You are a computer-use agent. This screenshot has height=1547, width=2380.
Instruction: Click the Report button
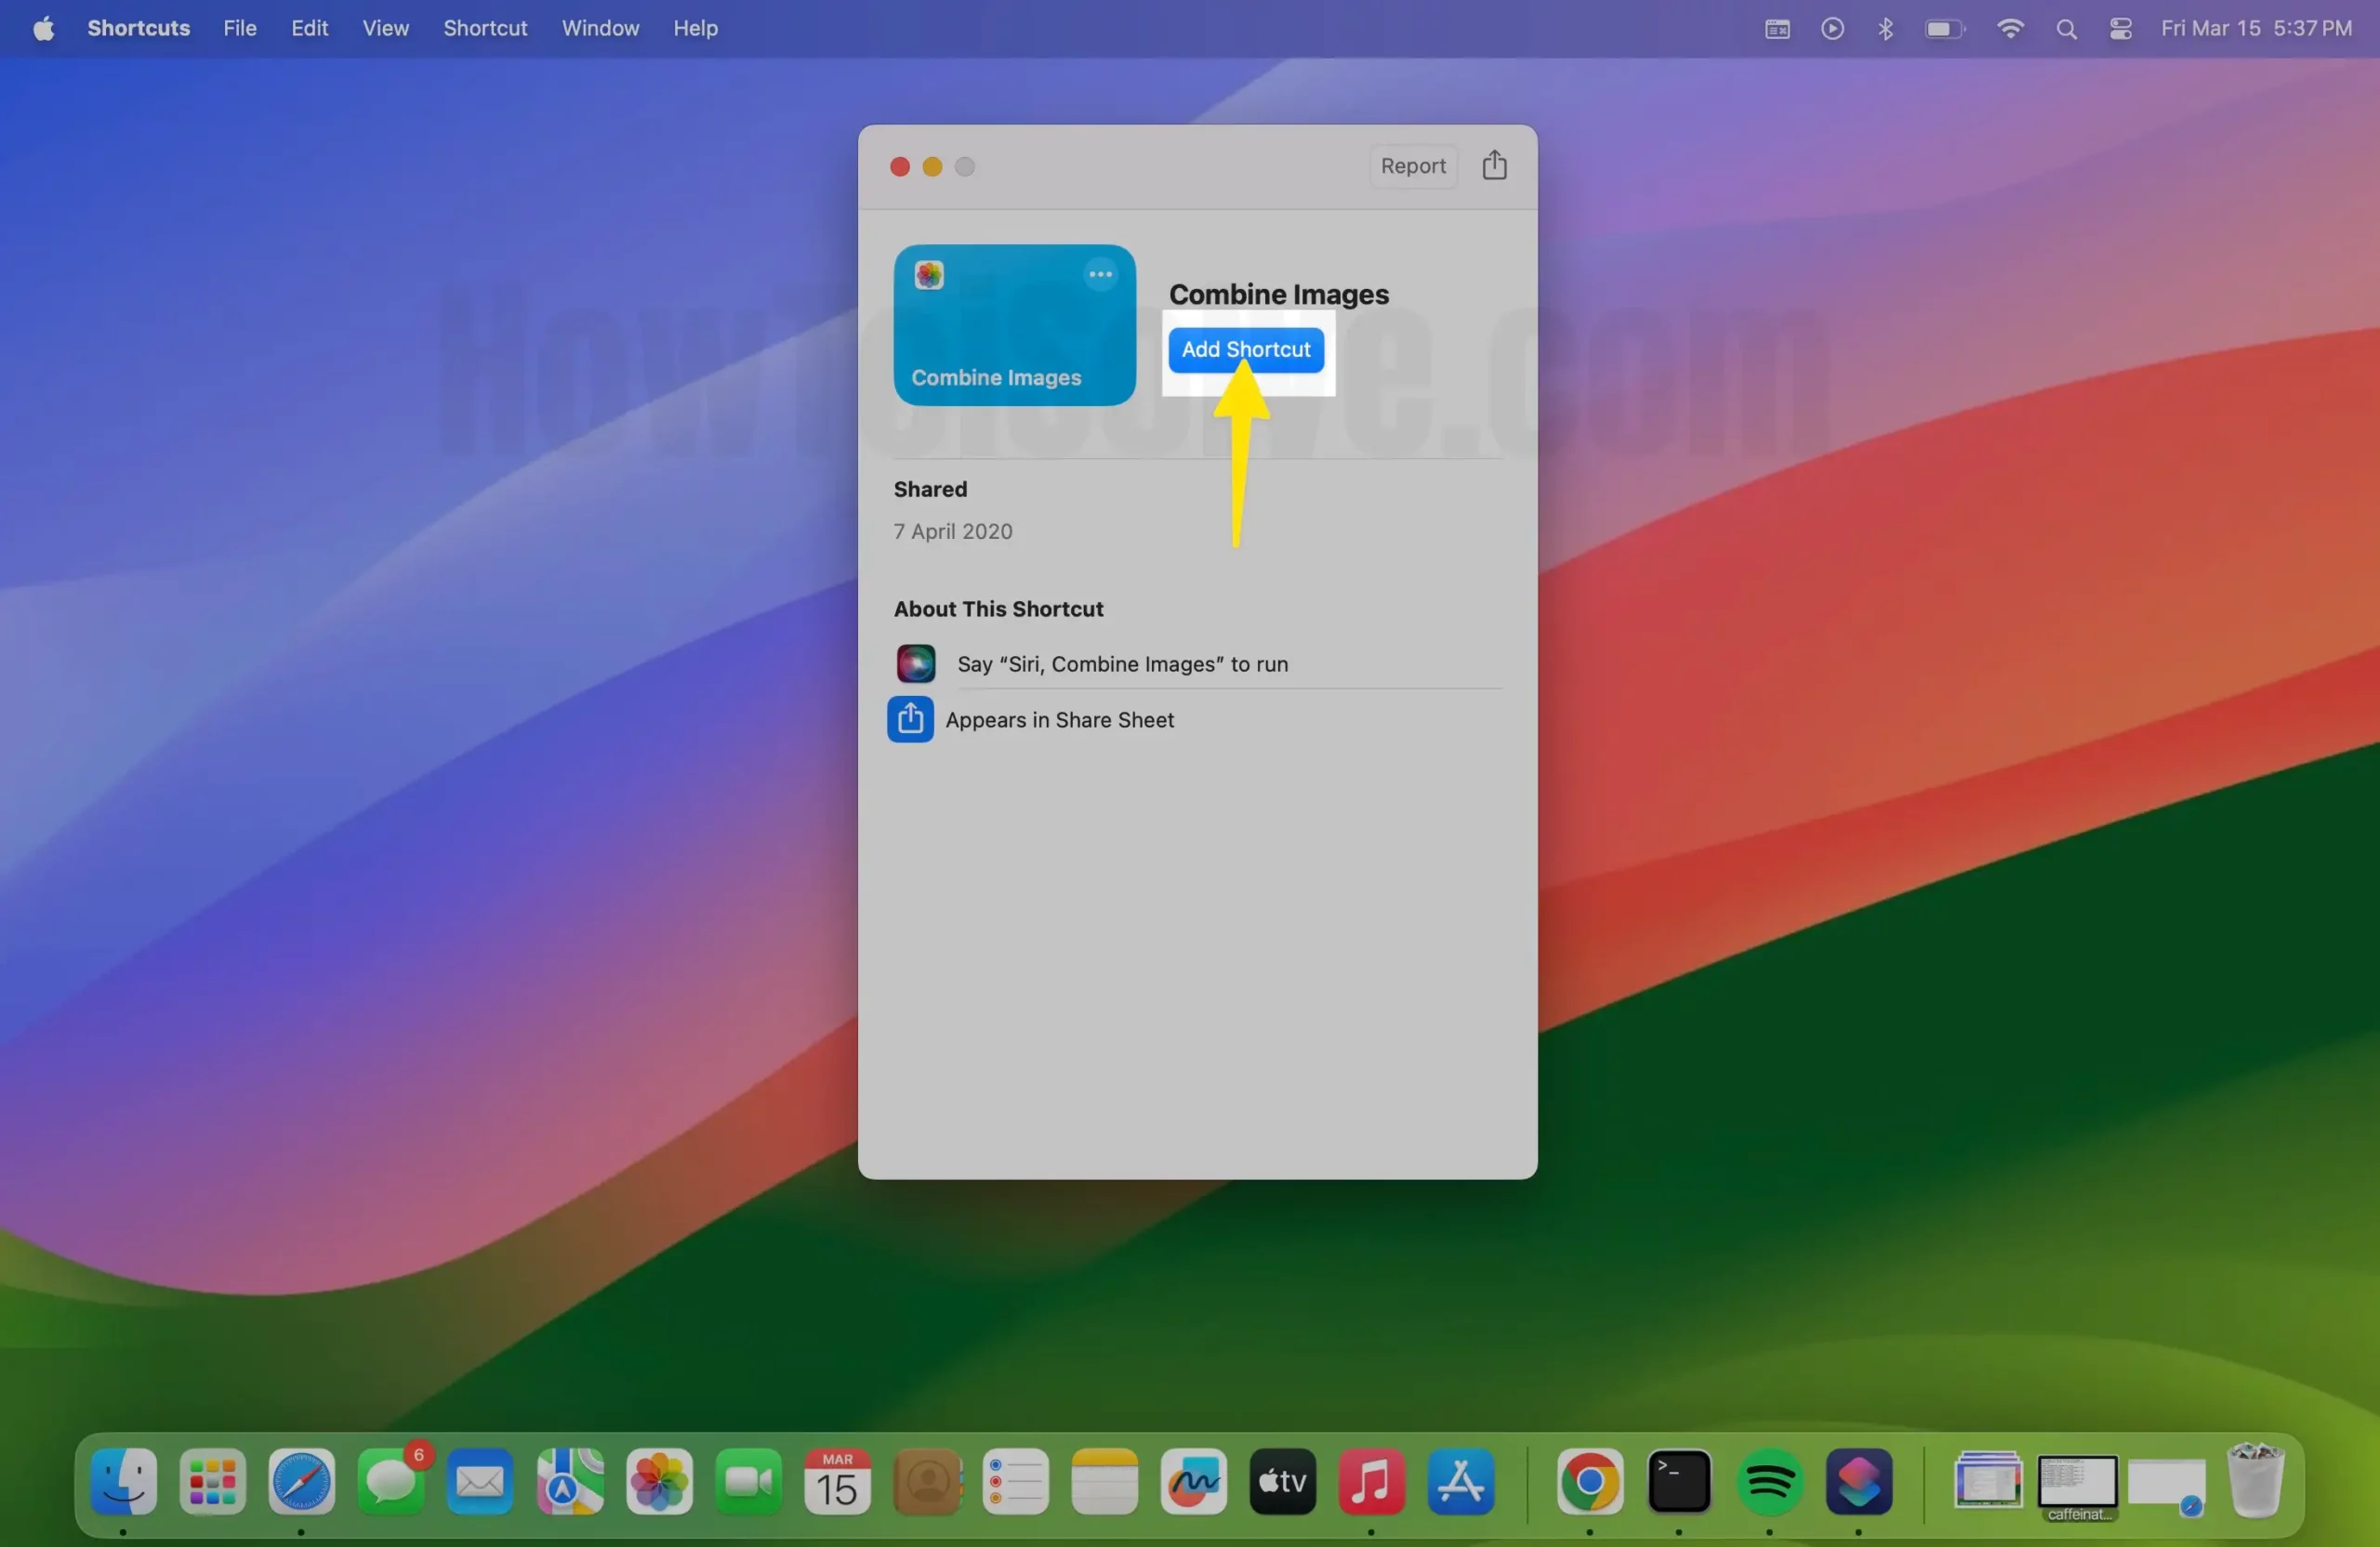[1412, 166]
